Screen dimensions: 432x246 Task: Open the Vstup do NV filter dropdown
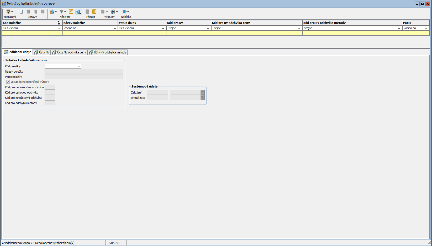(x=163, y=28)
